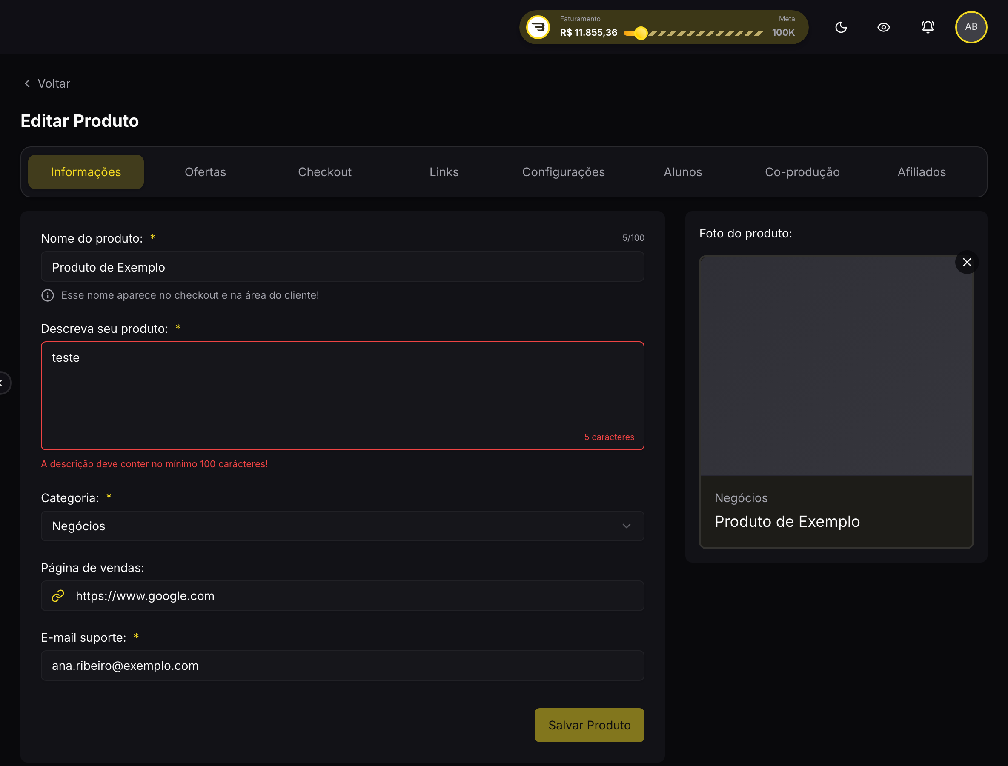Go to the Alunos tab
This screenshot has width=1008, height=766.
click(683, 172)
